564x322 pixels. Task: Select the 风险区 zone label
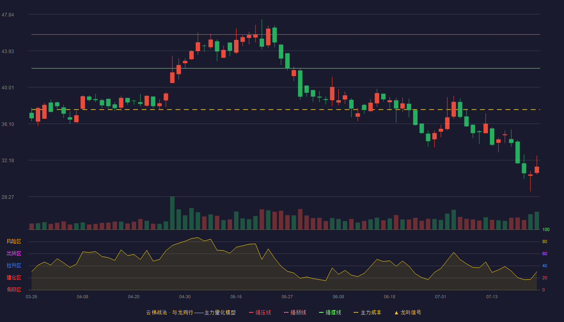14,242
